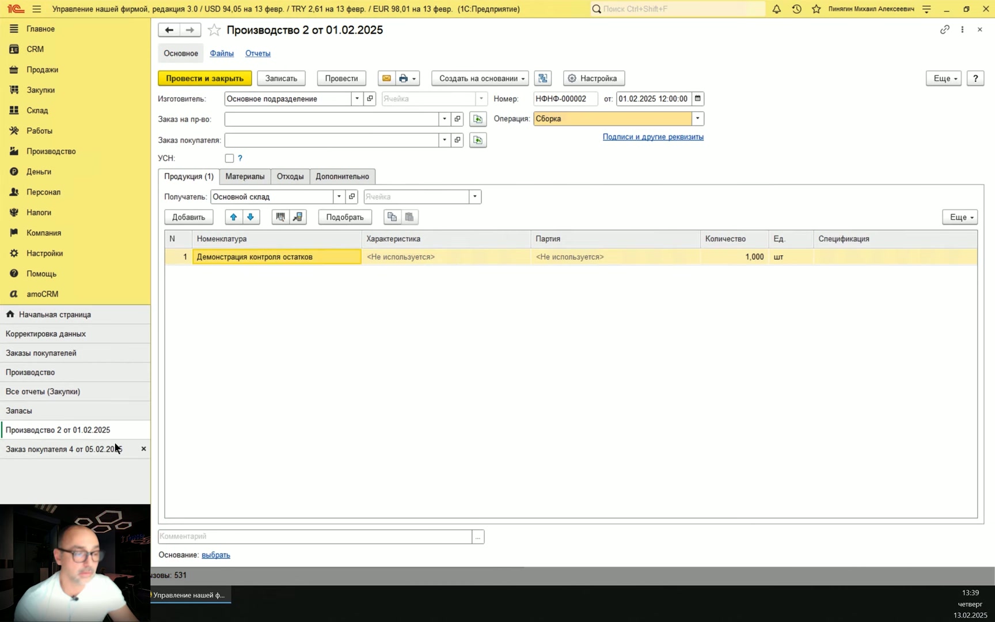995x622 pixels.
Task: Open the Настройка button
Action: 594,78
